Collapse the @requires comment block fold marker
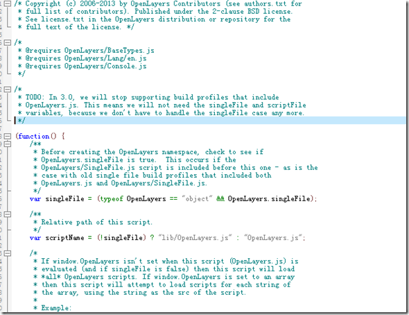Image resolution: width=409 pixels, height=315 pixels. coord(8,42)
